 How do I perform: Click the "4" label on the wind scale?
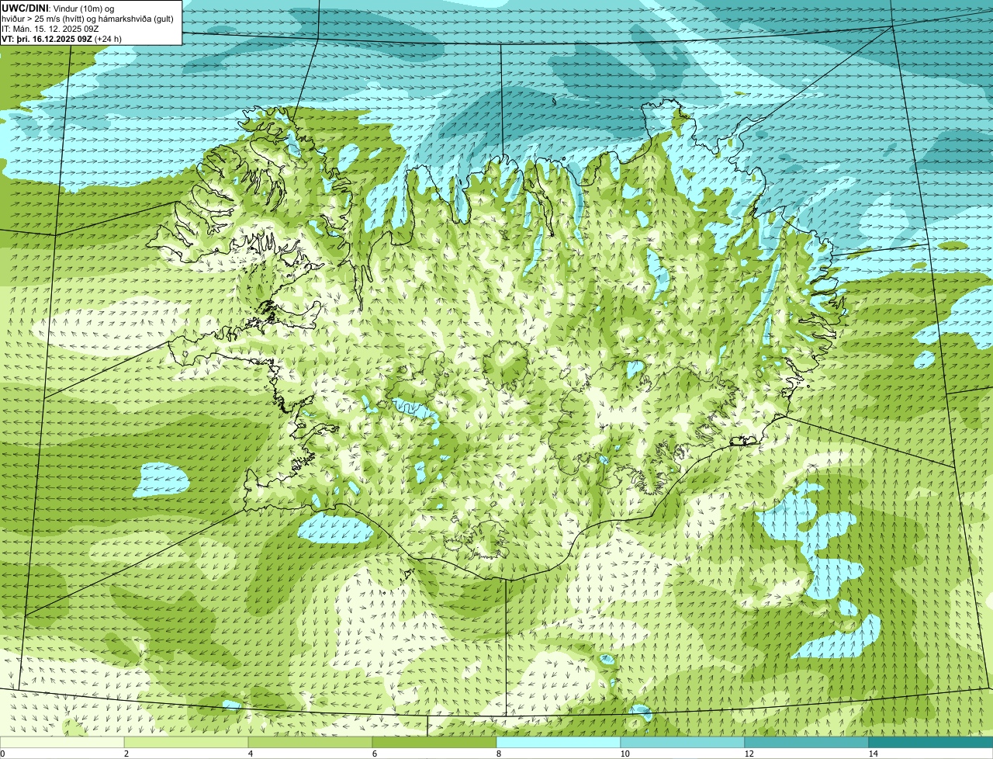click(250, 754)
